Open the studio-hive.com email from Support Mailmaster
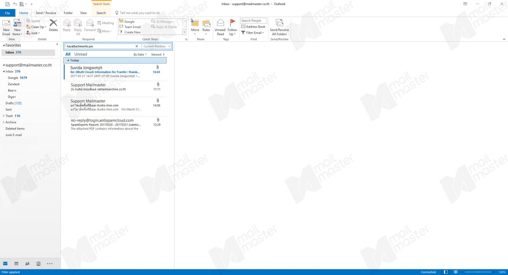Image resolution: width=508 pixels, height=275 pixels. pos(115,105)
